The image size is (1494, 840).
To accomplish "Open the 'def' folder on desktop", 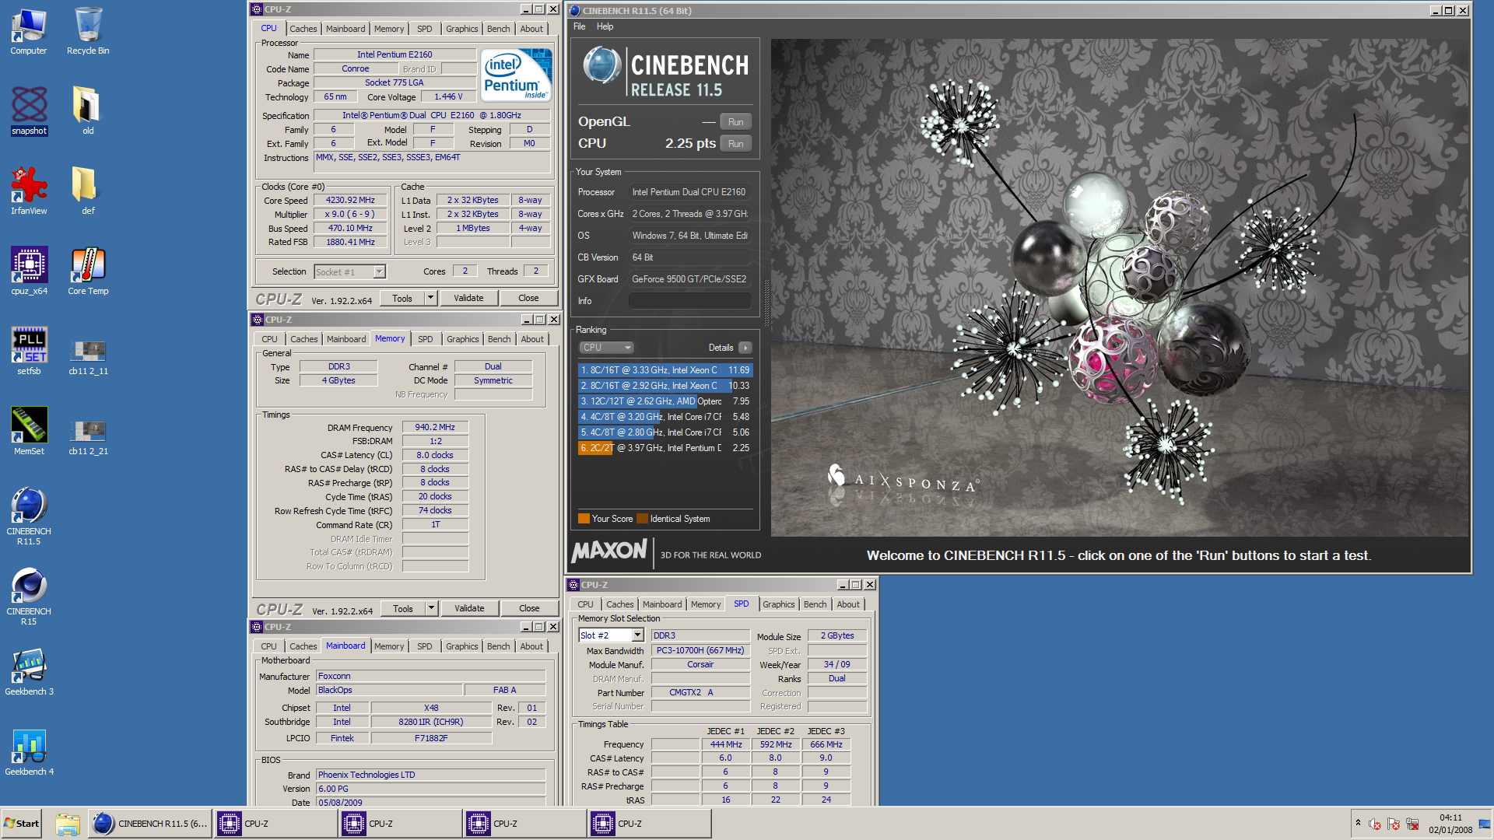I will click(88, 191).
